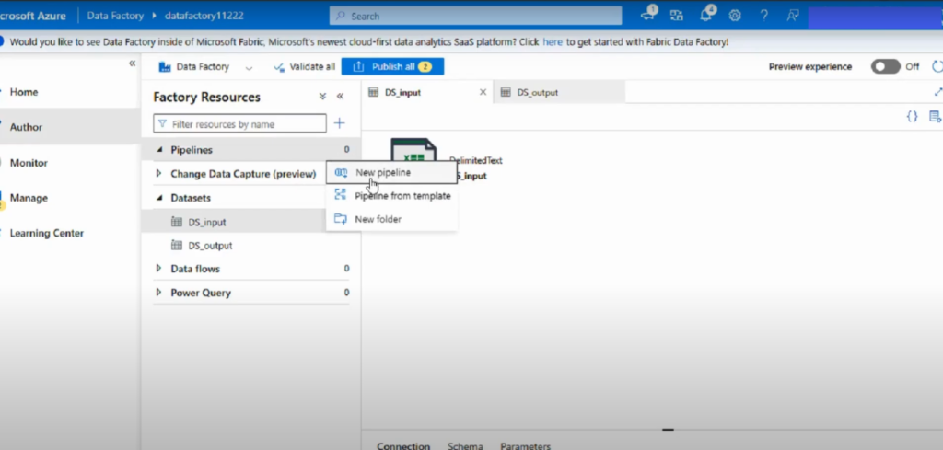Open the Schema tab
943x450 pixels.
click(x=465, y=445)
